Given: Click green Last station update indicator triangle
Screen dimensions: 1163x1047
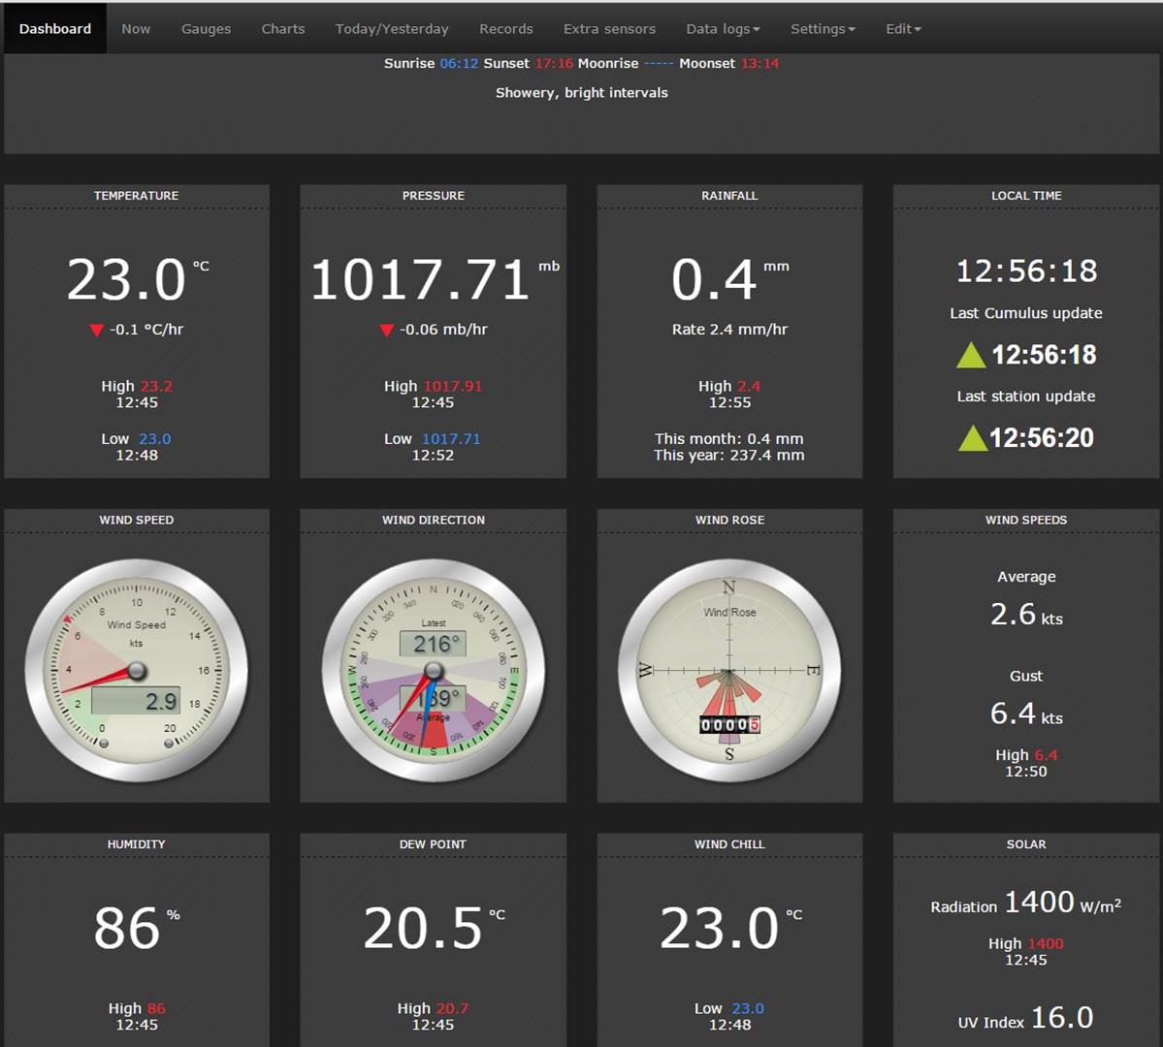Looking at the screenshot, I should click(x=972, y=439).
